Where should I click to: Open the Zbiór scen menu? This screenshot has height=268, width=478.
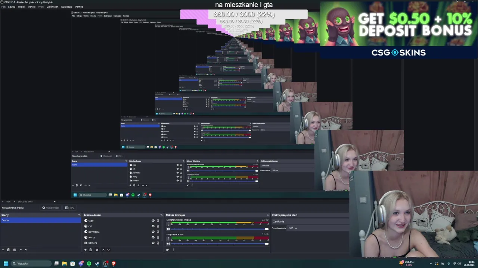tap(53, 7)
